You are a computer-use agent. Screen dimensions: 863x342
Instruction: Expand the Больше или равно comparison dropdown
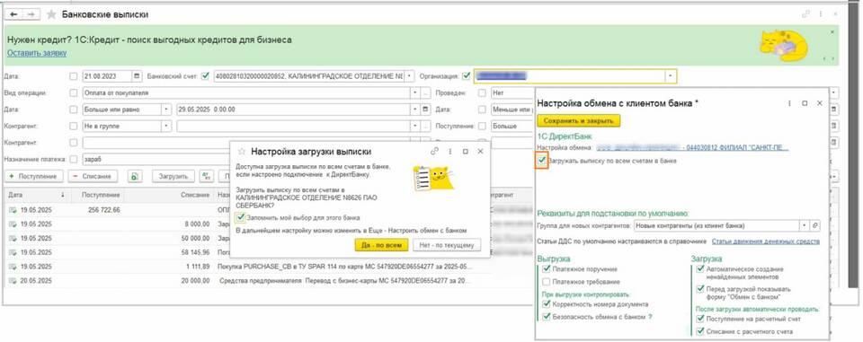coord(166,110)
